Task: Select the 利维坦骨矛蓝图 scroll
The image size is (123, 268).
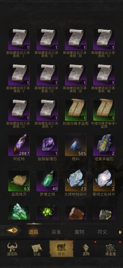Action: tap(76, 110)
